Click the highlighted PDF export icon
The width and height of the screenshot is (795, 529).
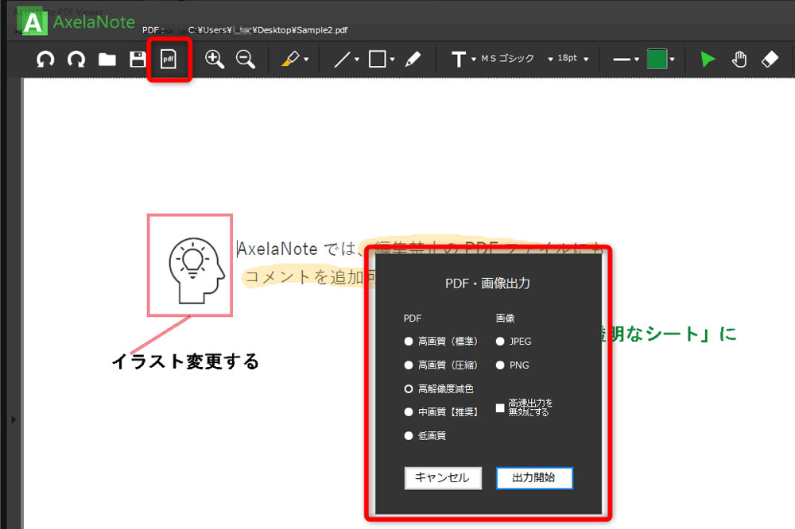(169, 59)
